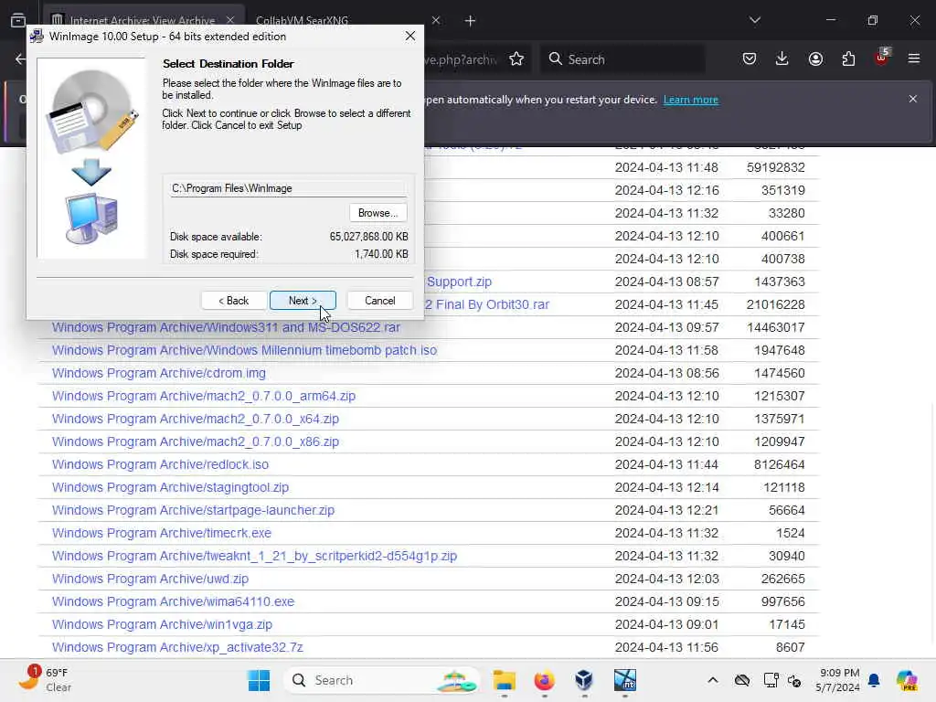
Task: Open the clock showing 9:09 PM
Action: (839, 680)
